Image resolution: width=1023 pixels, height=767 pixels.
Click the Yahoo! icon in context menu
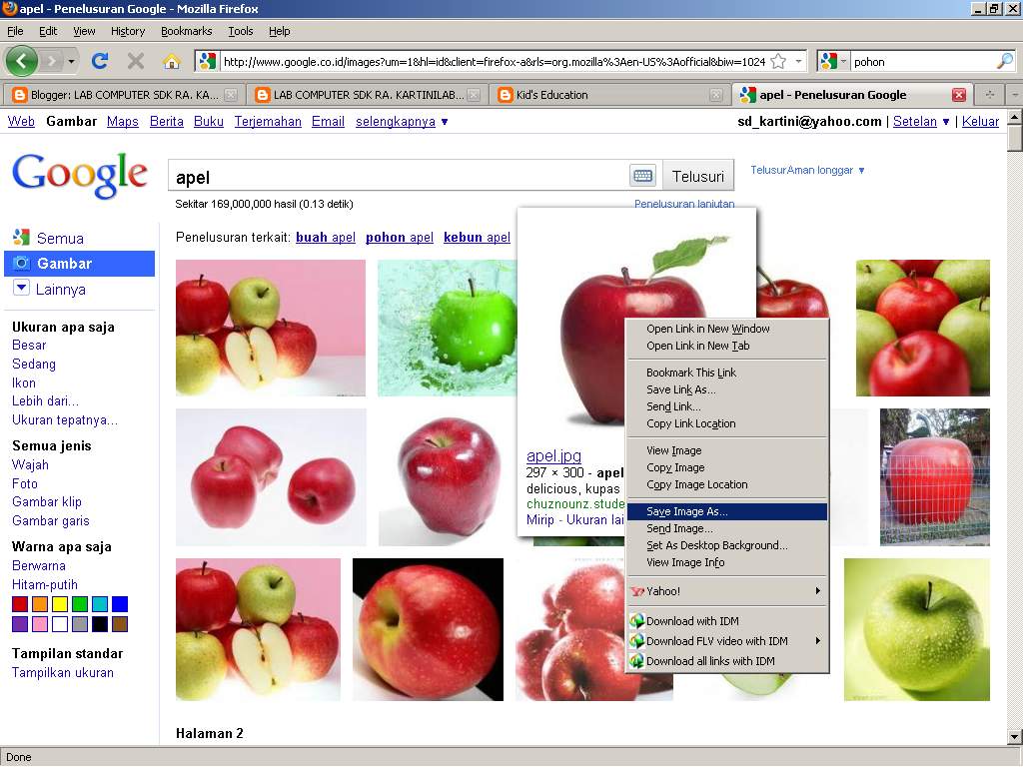coord(636,591)
